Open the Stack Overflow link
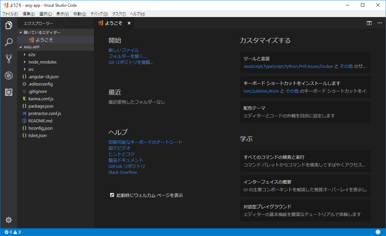The width and height of the screenshot is (386, 236). pos(123,172)
